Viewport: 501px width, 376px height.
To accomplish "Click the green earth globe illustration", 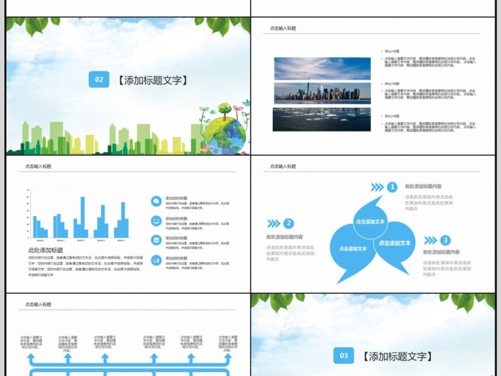I will click(224, 133).
